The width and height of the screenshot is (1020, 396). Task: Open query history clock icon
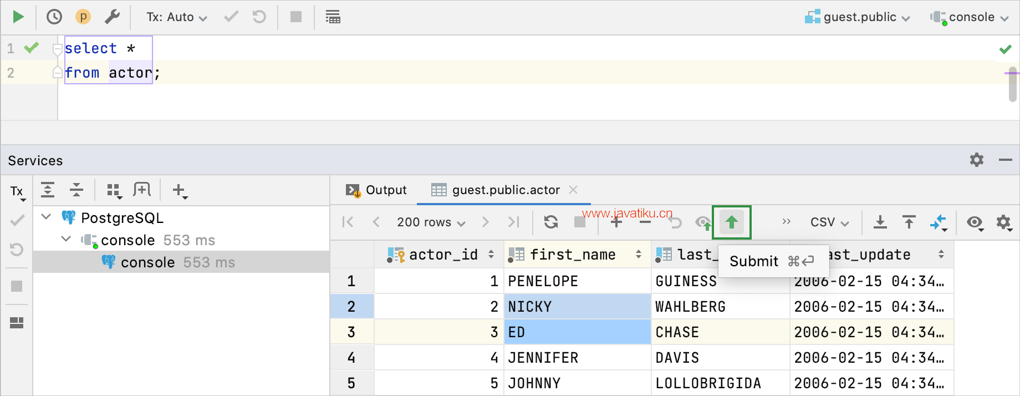tap(54, 17)
